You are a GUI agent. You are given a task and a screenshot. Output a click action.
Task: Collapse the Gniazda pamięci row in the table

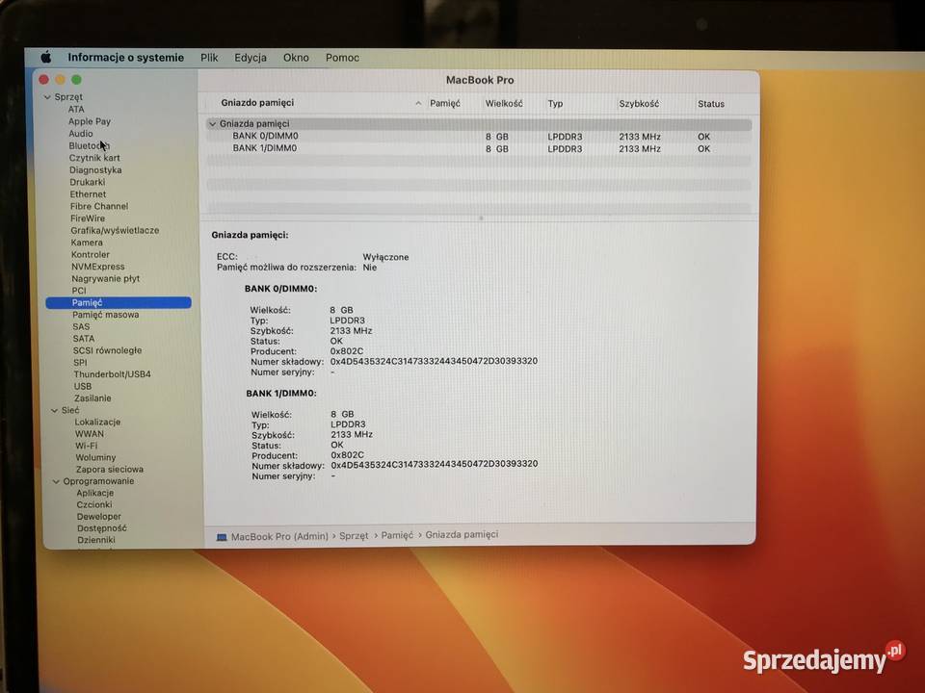pos(212,123)
